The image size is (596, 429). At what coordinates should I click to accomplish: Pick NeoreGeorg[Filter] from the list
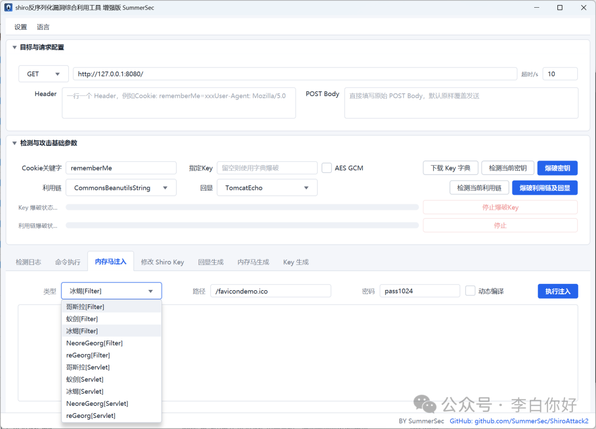click(x=111, y=343)
